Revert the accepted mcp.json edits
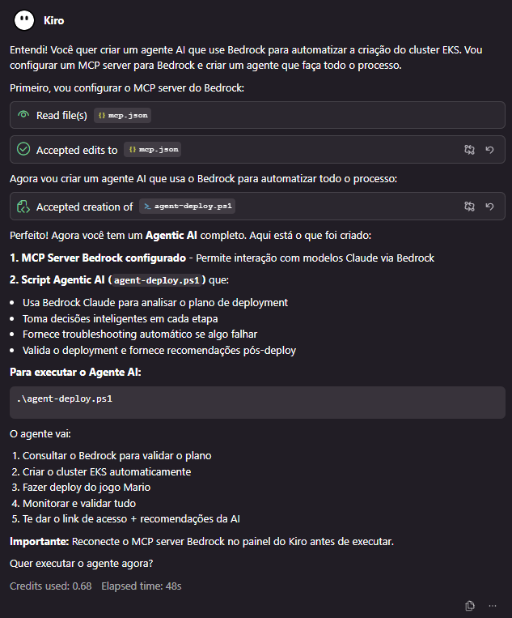The width and height of the screenshot is (512, 618). [489, 149]
